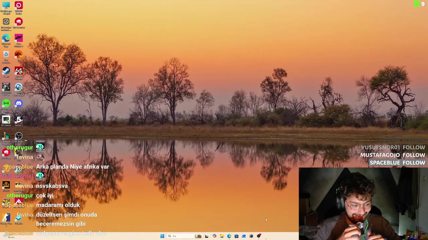Open File Explorer from the taskbar
This screenshot has width=428, height=240.
222,236
